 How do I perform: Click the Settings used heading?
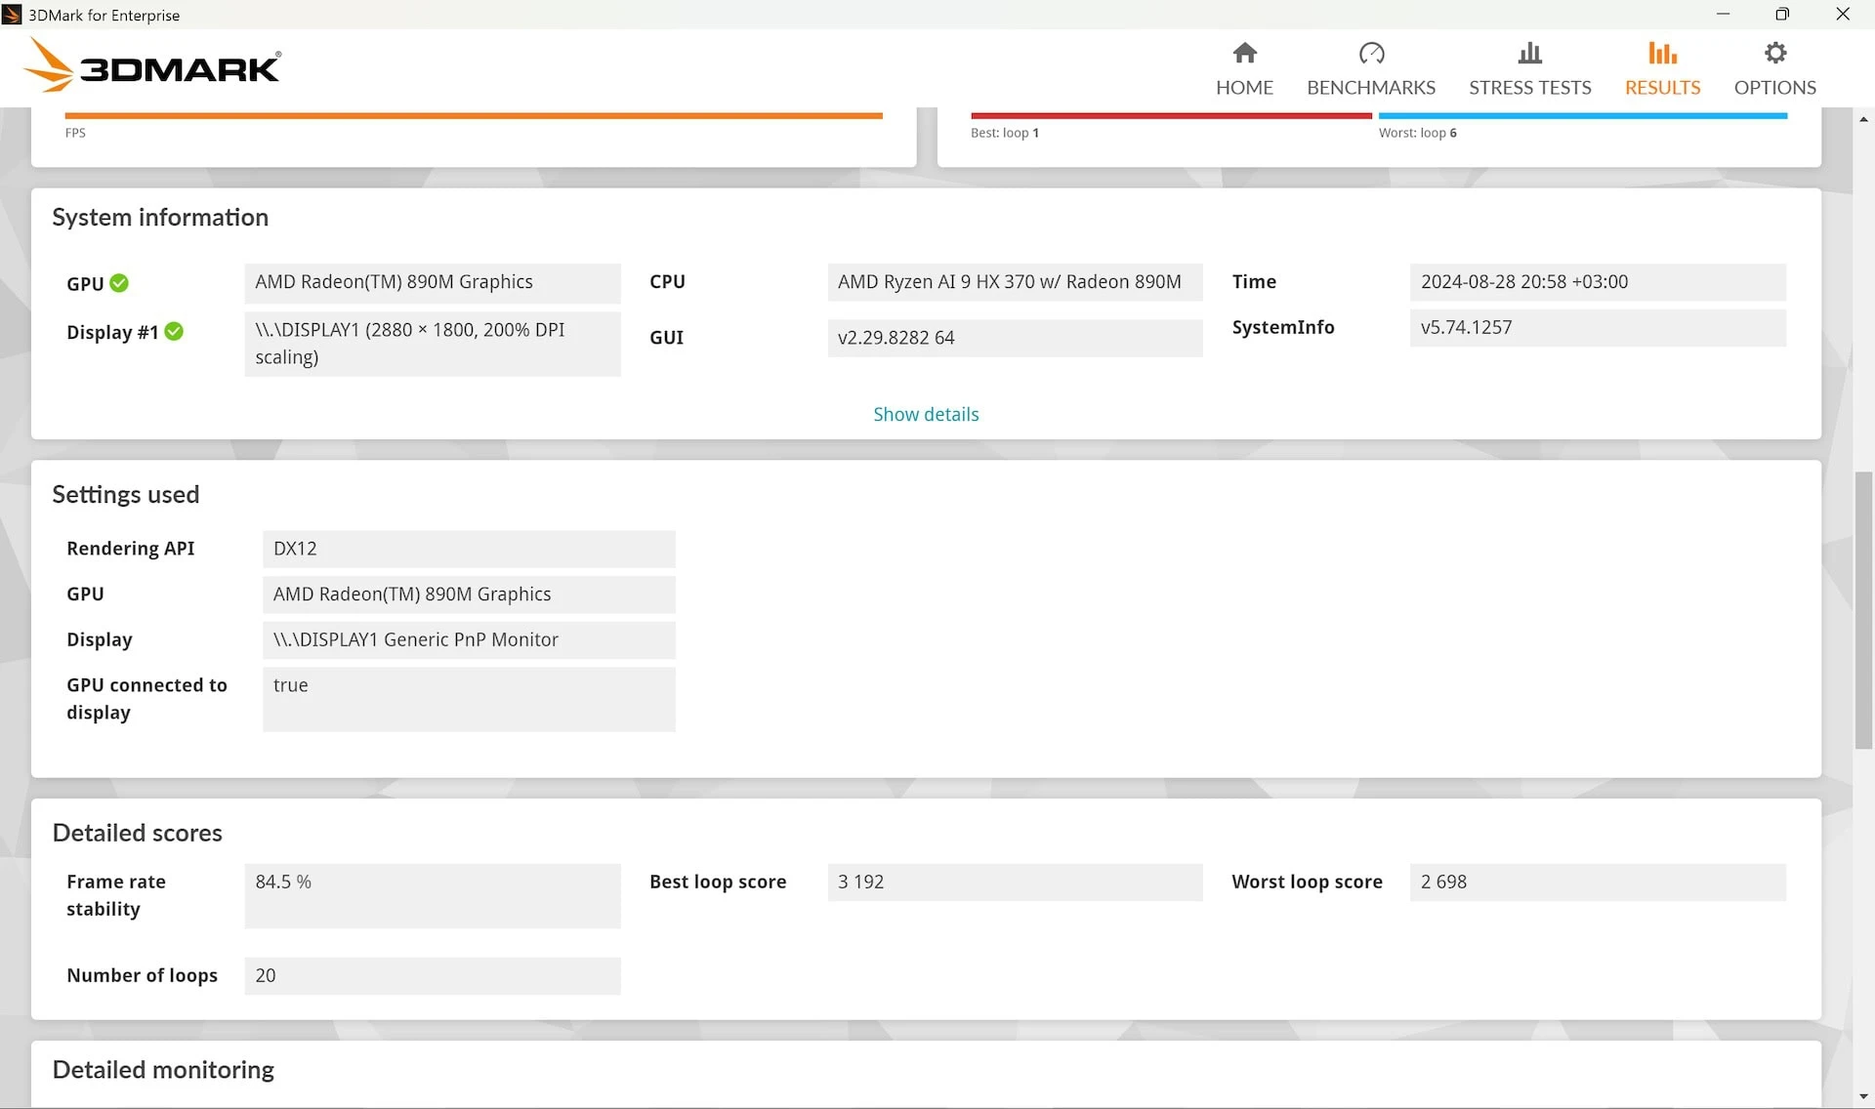(x=125, y=494)
